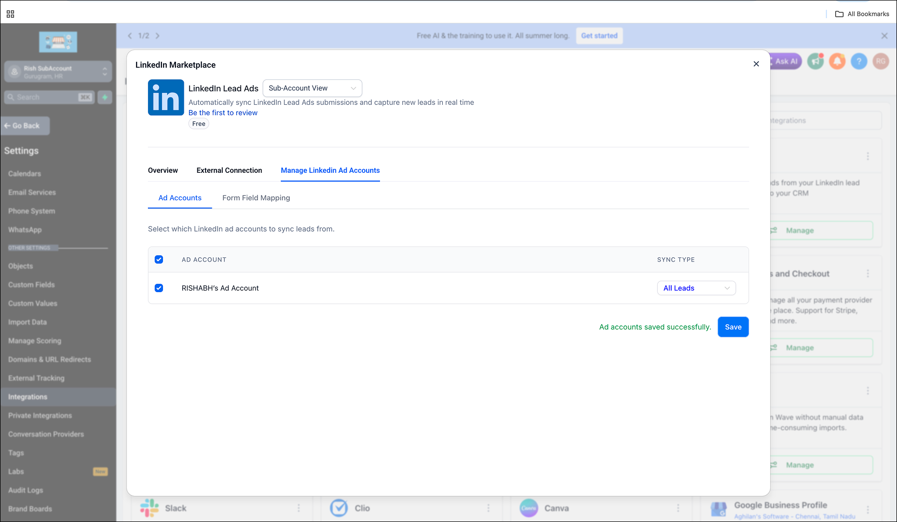Screen dimensions: 897x522
Task: Open the Sub-Account View dropdown
Action: pos(312,88)
